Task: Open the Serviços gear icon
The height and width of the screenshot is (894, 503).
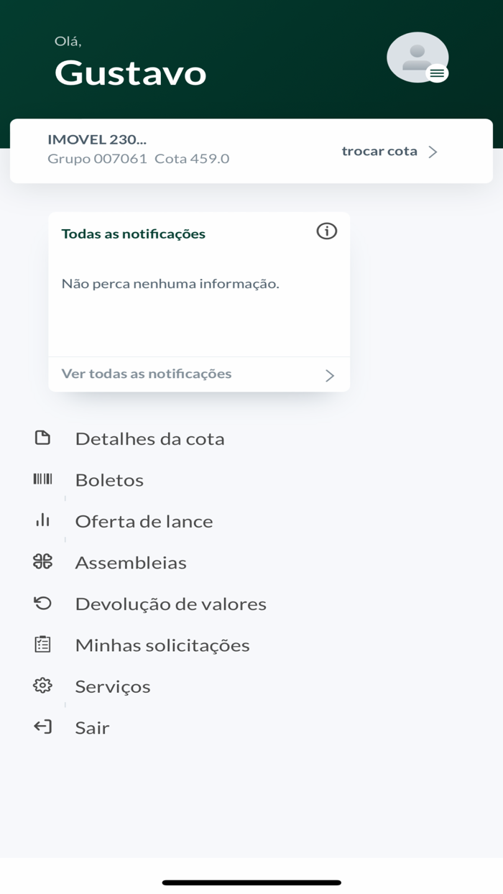Action: 43,686
